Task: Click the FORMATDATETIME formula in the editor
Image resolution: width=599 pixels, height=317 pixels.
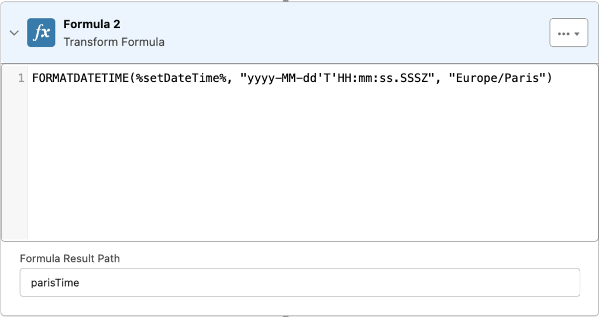Action: coord(292,78)
